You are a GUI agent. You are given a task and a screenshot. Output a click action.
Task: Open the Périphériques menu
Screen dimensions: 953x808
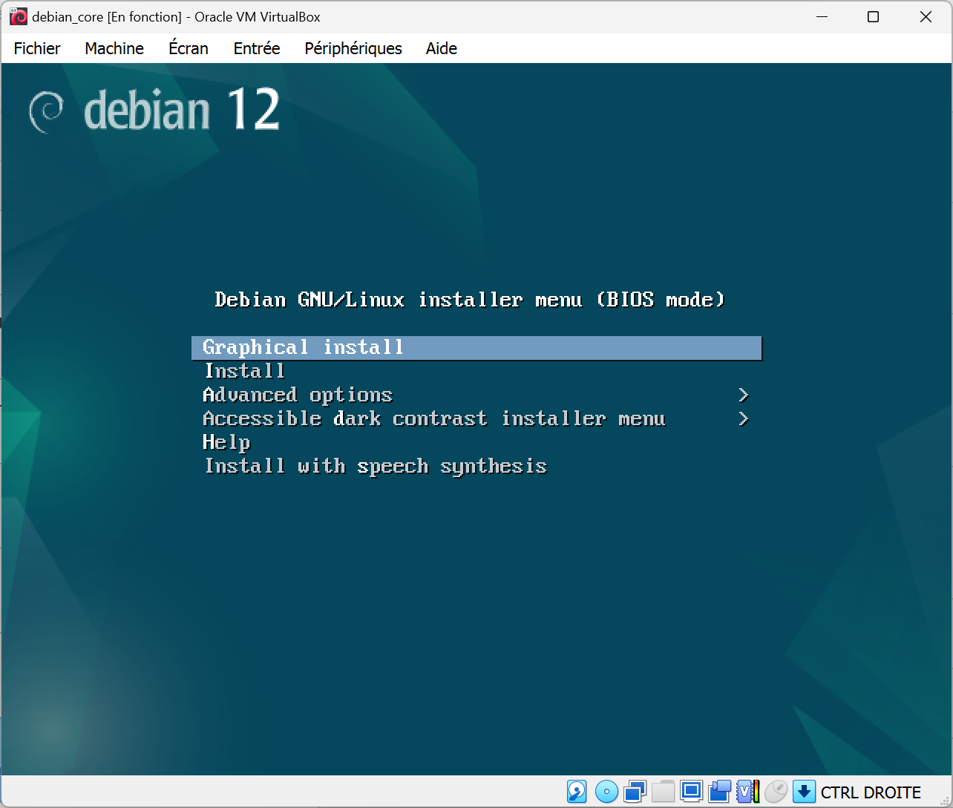tap(353, 48)
